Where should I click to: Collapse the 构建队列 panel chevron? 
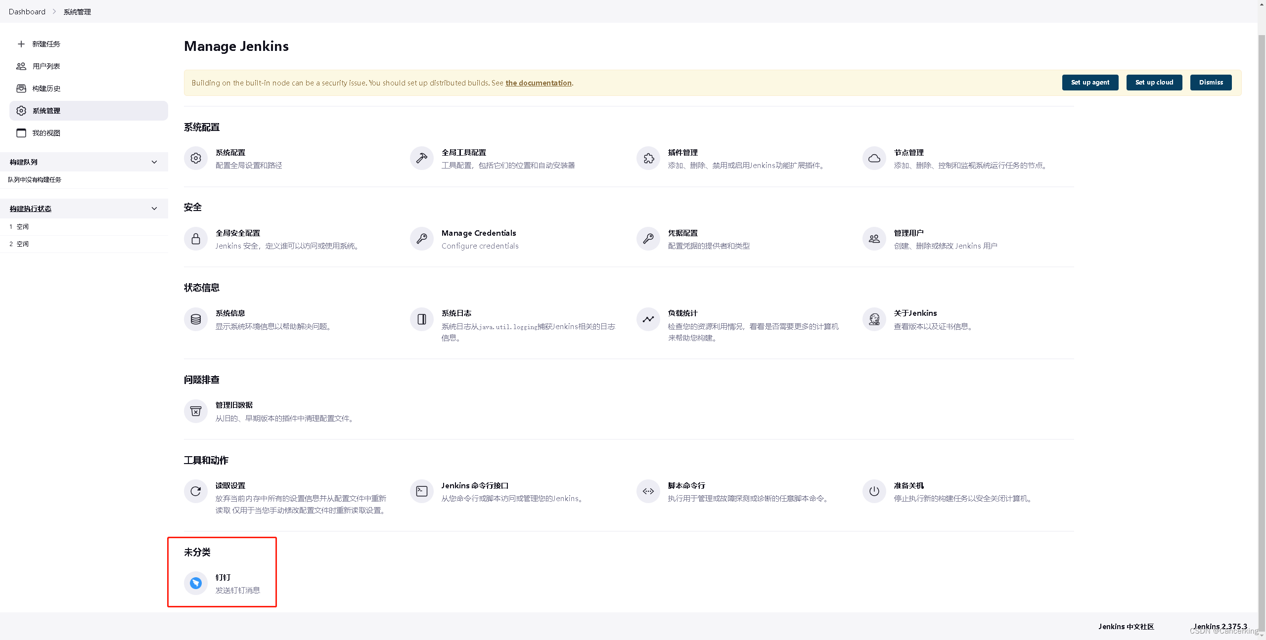154,162
